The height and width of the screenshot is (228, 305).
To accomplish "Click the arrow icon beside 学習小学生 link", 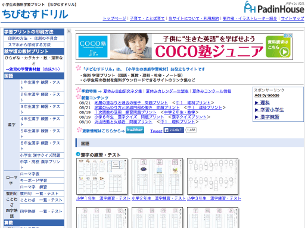I will (257, 110).
